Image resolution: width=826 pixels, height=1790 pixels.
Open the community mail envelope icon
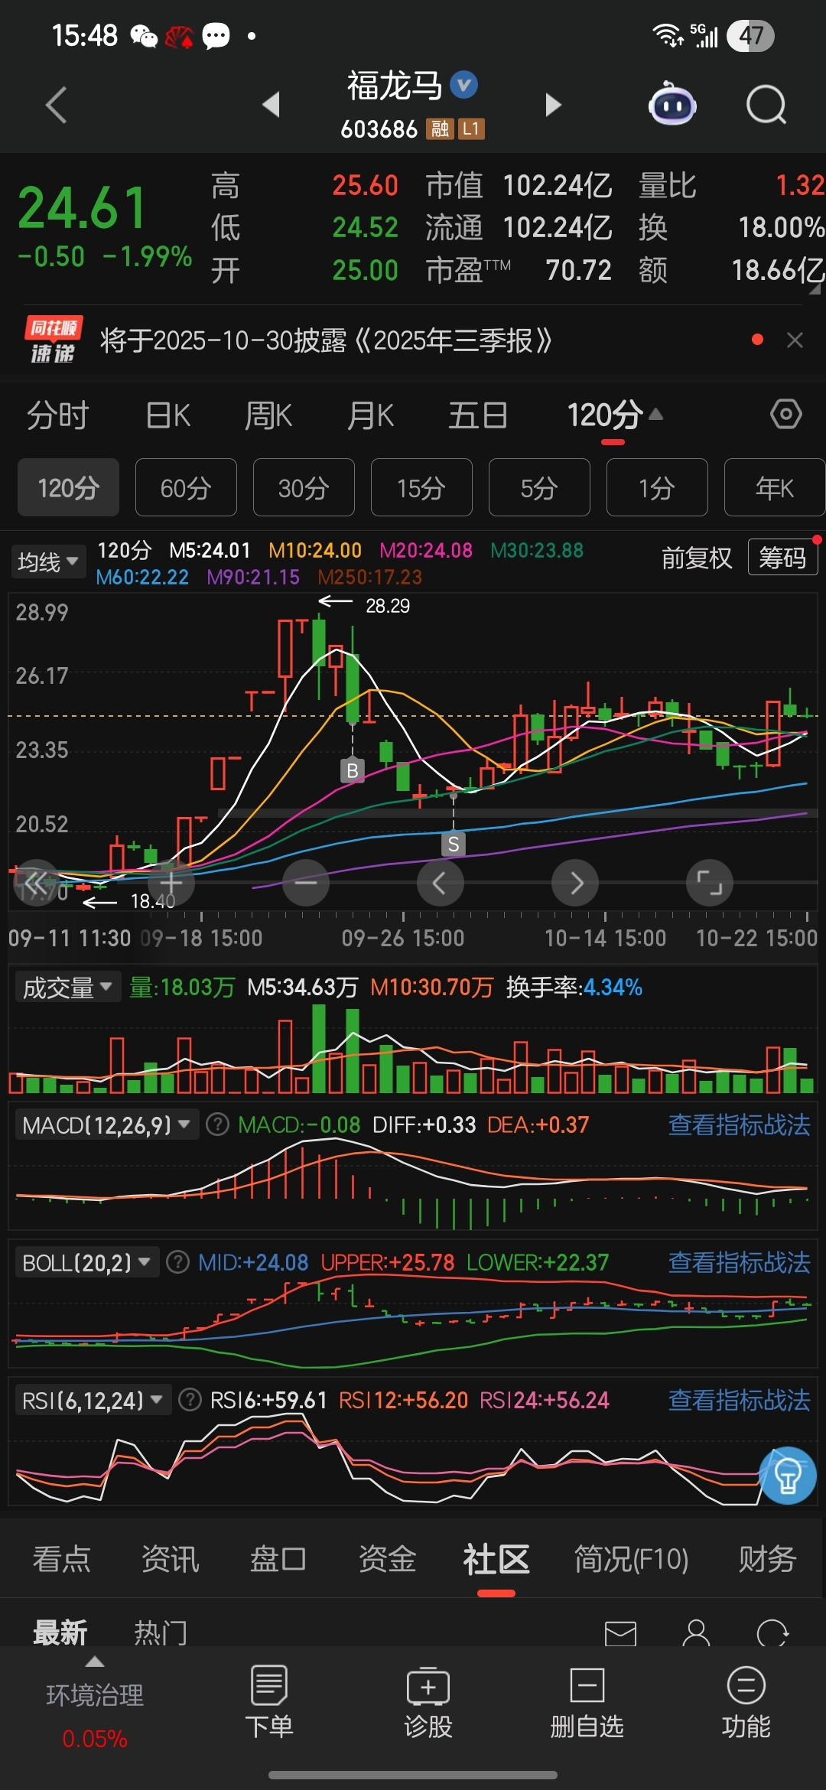pyautogui.click(x=620, y=1634)
